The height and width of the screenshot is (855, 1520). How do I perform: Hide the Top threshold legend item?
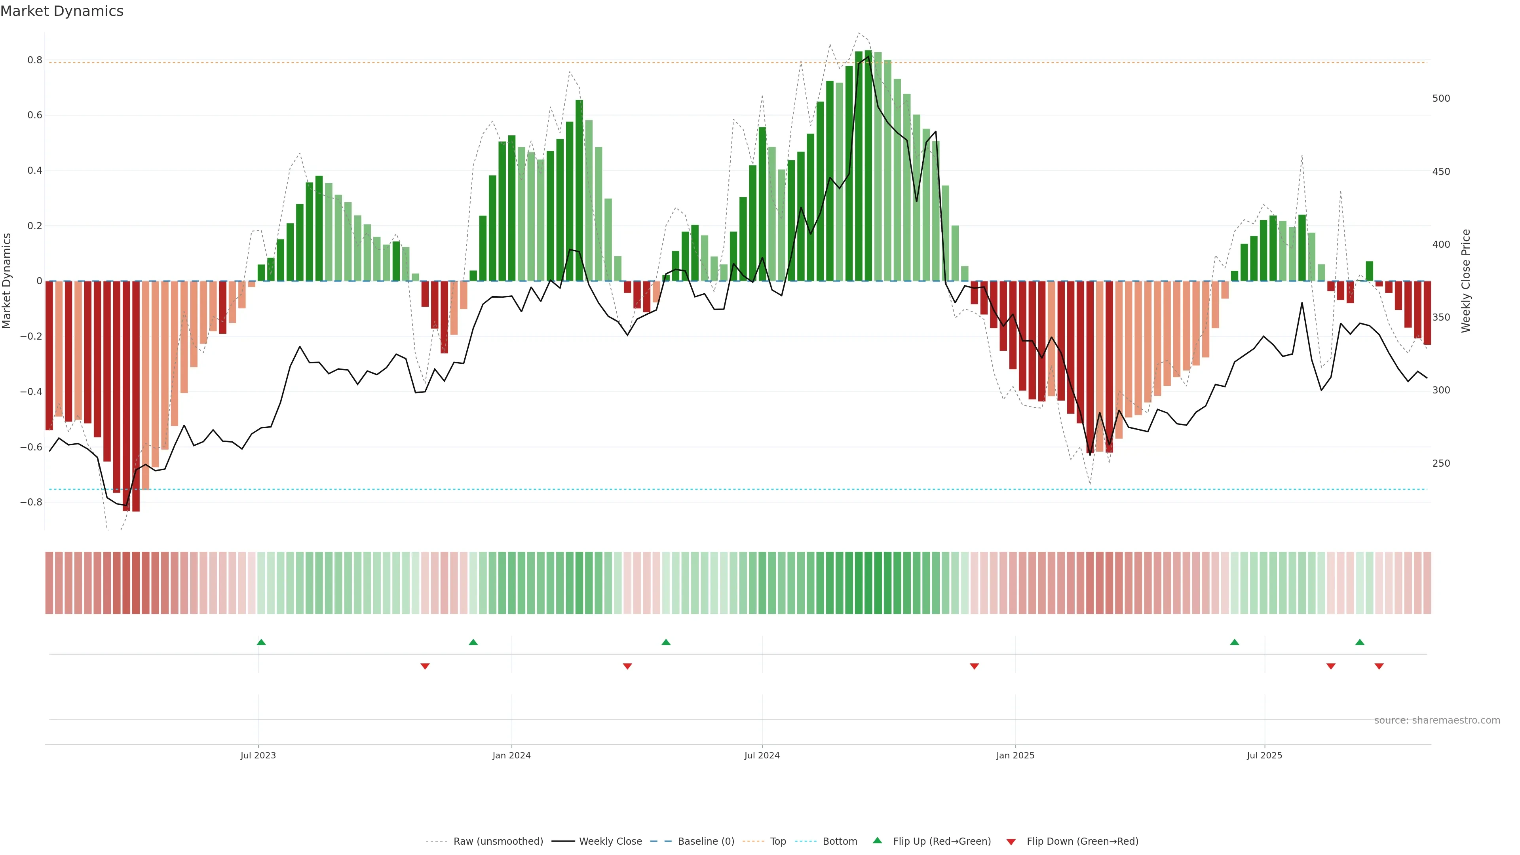pos(778,842)
